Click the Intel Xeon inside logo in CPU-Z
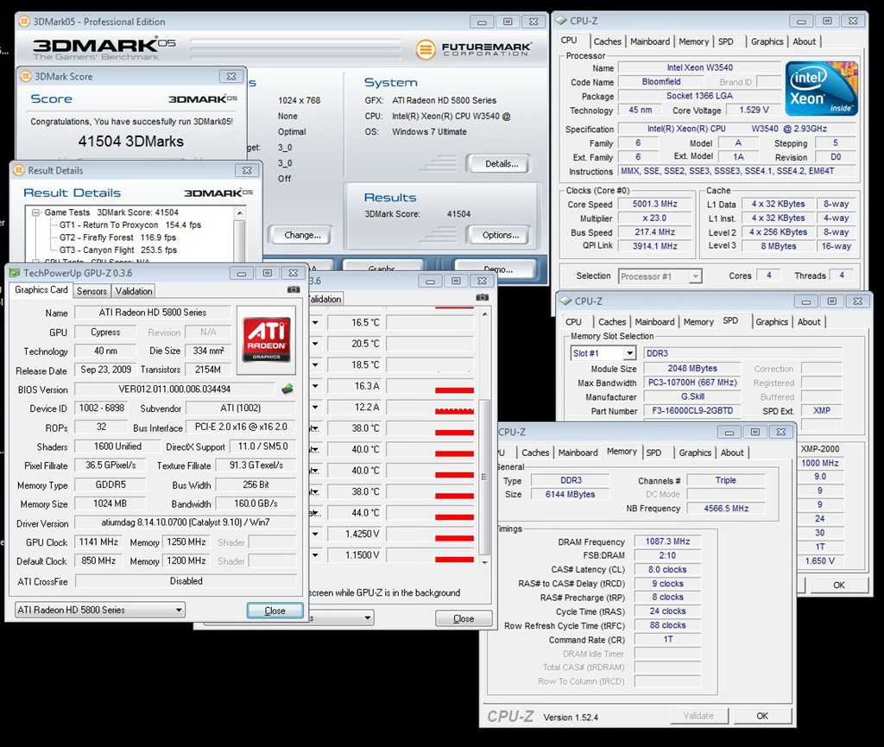This screenshot has height=747, width=884. (x=822, y=88)
